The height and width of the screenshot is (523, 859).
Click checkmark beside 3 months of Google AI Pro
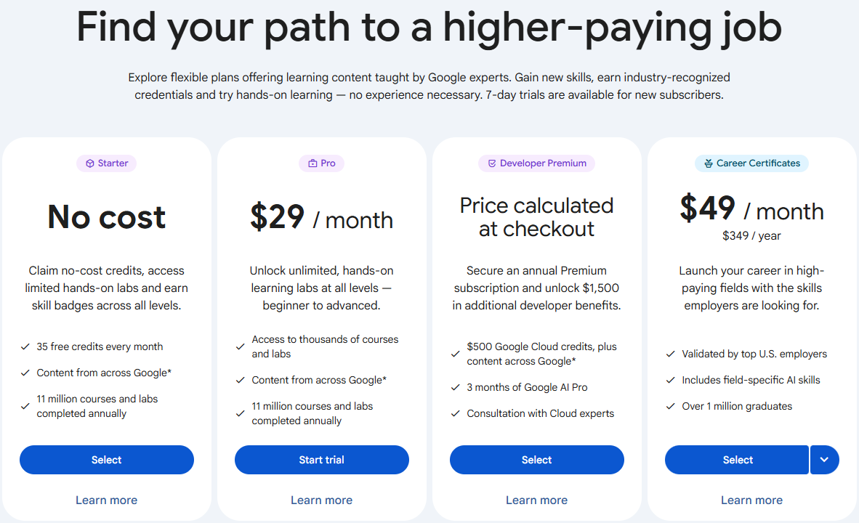[456, 387]
